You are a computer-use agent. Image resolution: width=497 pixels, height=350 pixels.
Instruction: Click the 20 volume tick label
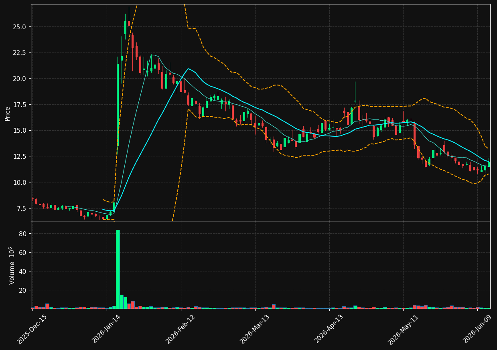point(23,290)
